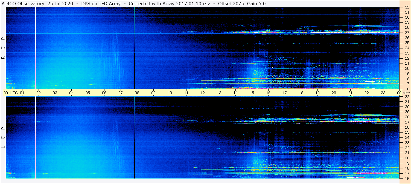
Task: Click the 05 hour tick label
Action: (88, 93)
